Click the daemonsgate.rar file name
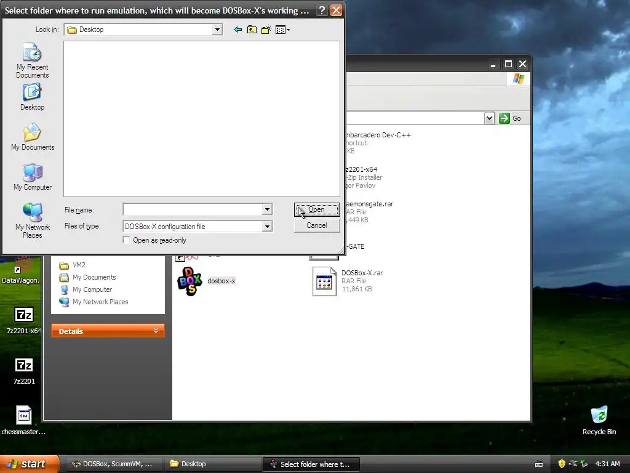Image resolution: width=630 pixels, height=473 pixels. coord(369,204)
